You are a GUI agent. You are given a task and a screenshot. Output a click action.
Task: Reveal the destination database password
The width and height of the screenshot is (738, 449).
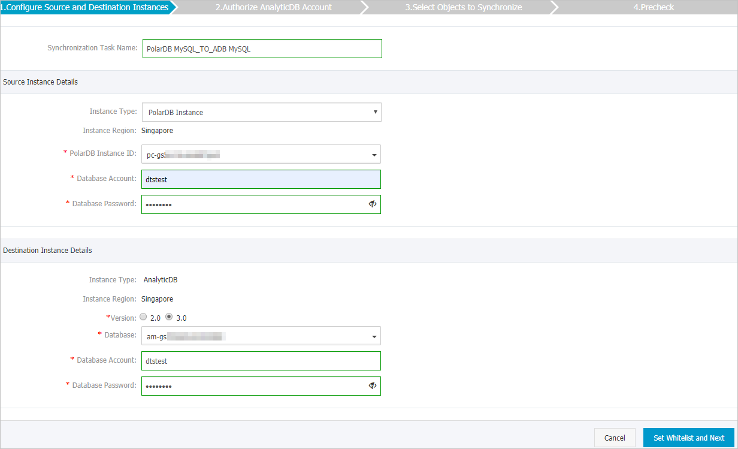pos(372,385)
